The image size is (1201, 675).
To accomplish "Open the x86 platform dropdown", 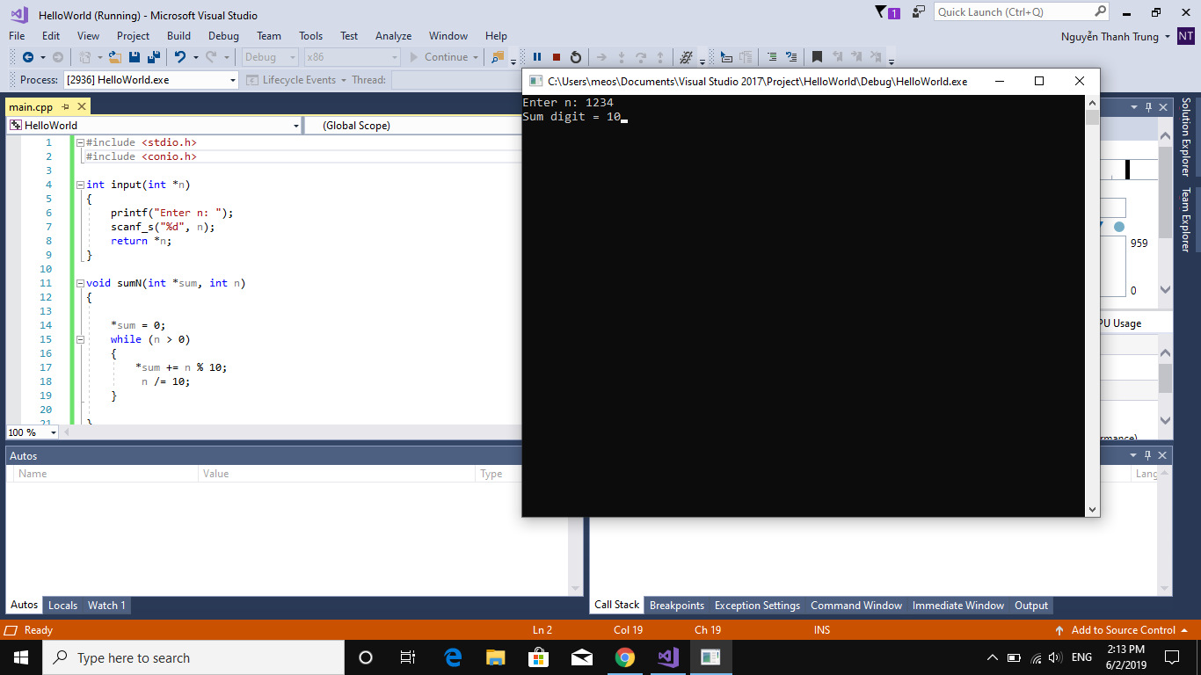I will 352,57.
